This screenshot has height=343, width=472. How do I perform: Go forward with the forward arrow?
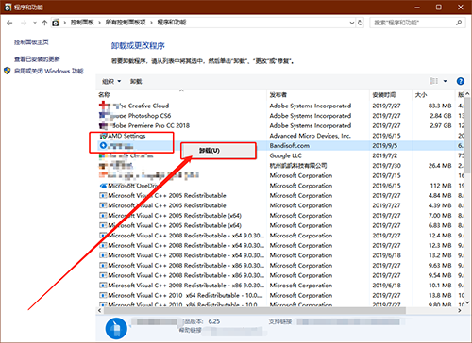click(24, 23)
